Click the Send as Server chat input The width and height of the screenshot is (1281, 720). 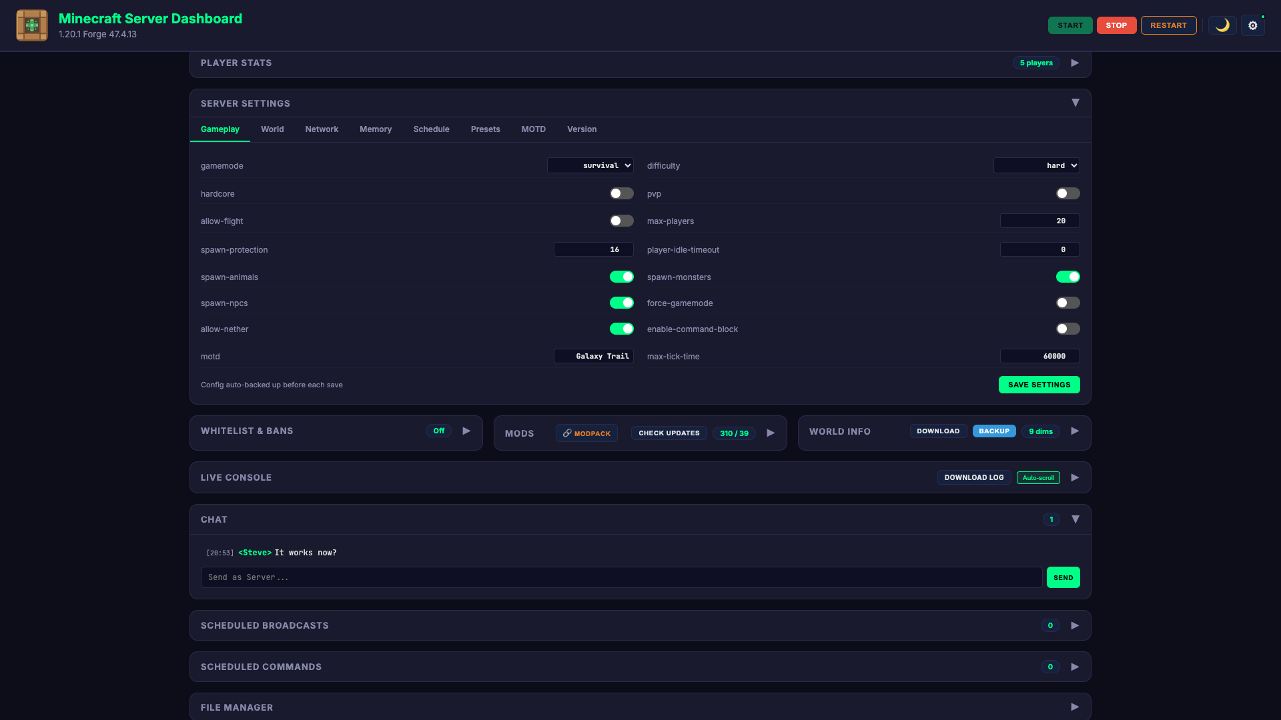click(x=621, y=577)
